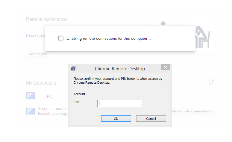
Task: Click the Remote Assistance heading
Action: pos(46,19)
